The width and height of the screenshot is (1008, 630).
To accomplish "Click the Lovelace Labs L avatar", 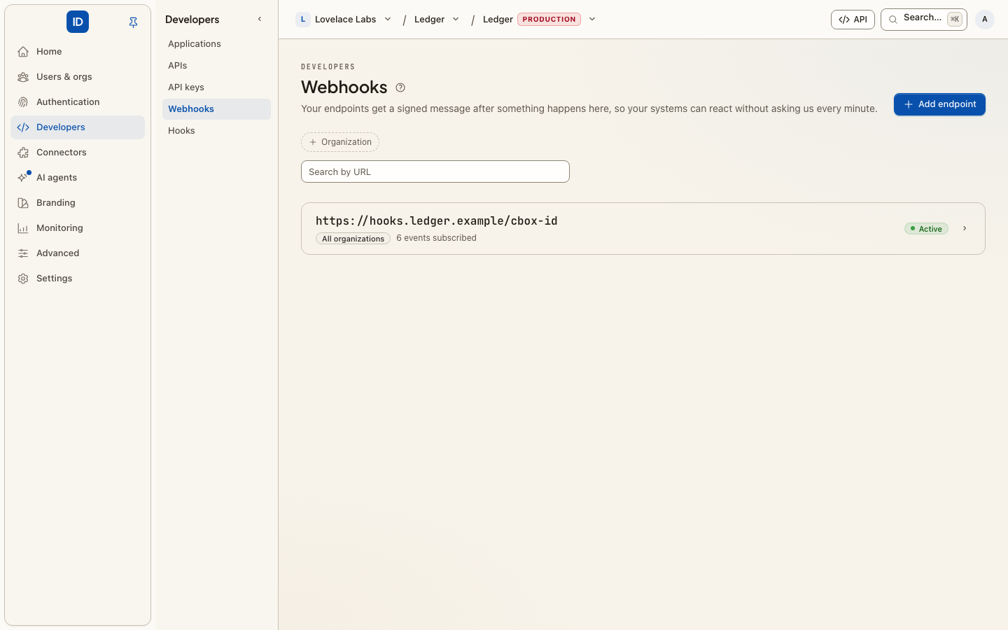I will [x=303, y=20].
